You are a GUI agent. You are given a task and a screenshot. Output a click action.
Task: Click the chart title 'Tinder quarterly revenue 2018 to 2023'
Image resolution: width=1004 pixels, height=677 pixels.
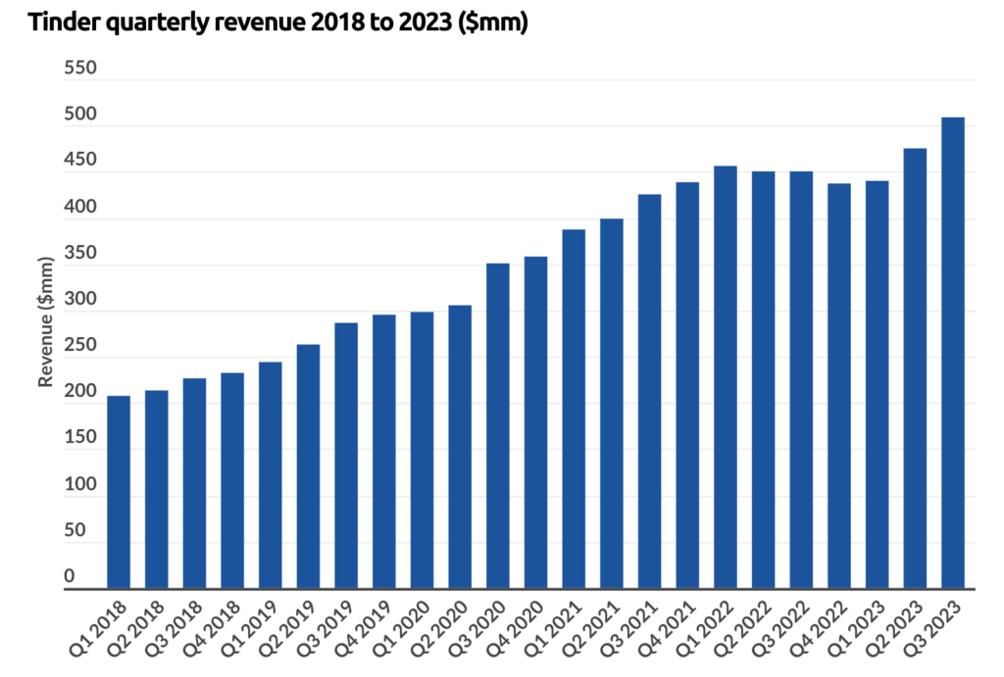(277, 22)
